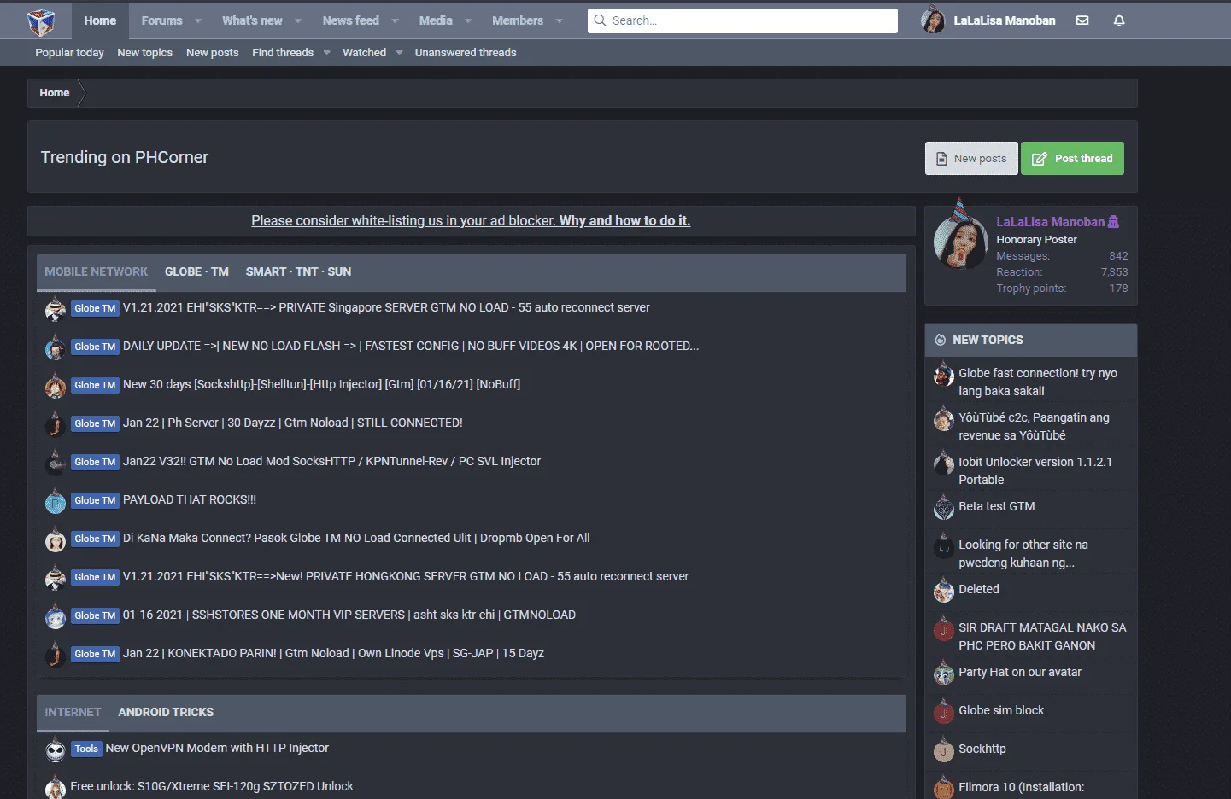The image size is (1231, 799).
Task: Open New posts sub-nav link
Action: coord(213,53)
